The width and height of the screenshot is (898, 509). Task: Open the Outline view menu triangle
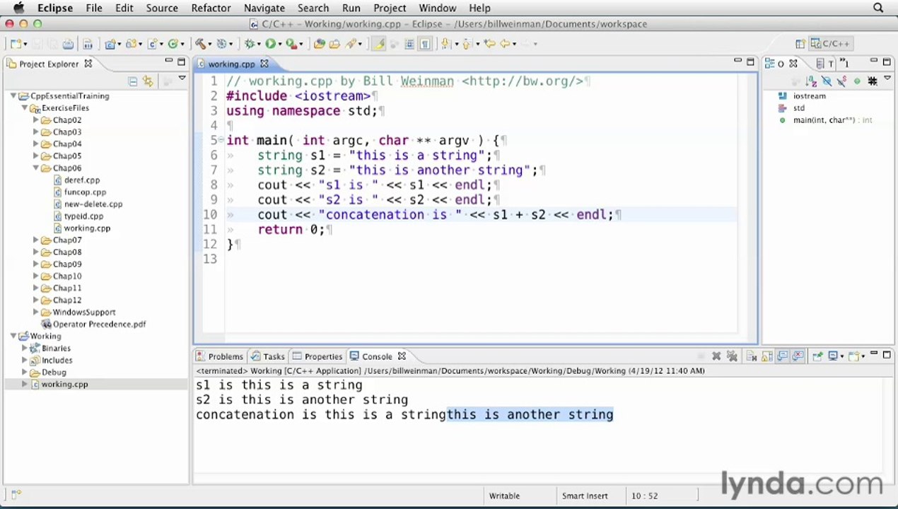pos(887,78)
